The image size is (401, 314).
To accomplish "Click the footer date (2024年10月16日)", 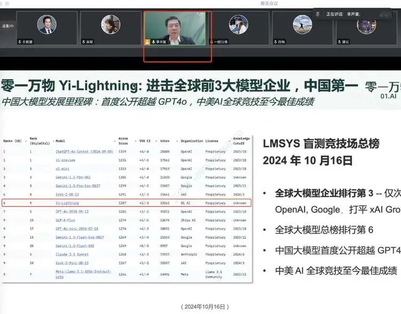I will click(205, 307).
